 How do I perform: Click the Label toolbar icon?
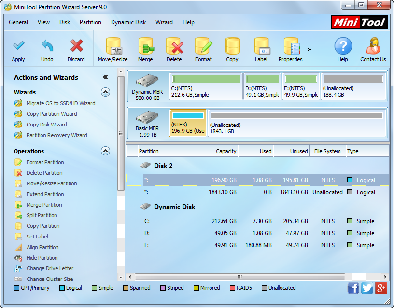tap(262, 46)
